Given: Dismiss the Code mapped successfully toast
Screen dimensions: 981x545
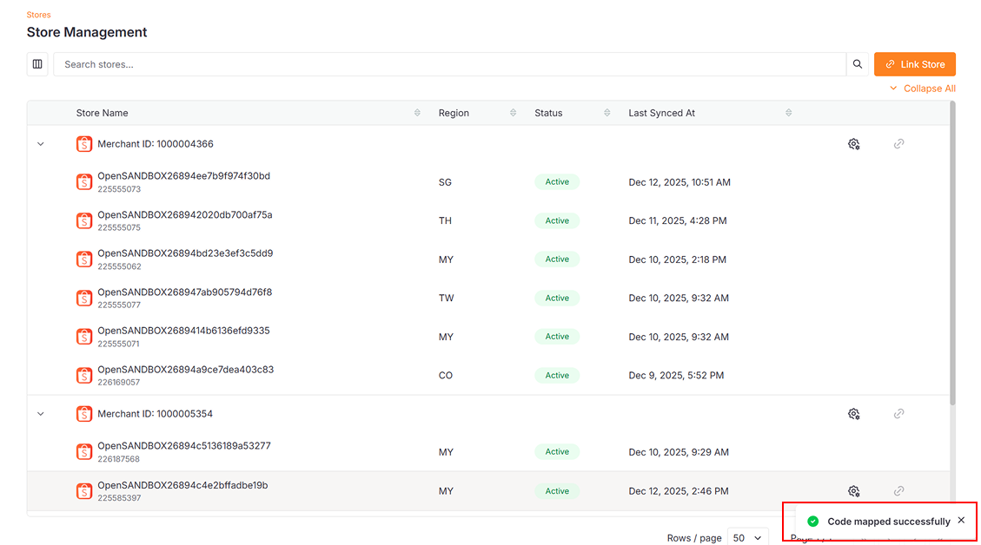Looking at the screenshot, I should pos(961,521).
